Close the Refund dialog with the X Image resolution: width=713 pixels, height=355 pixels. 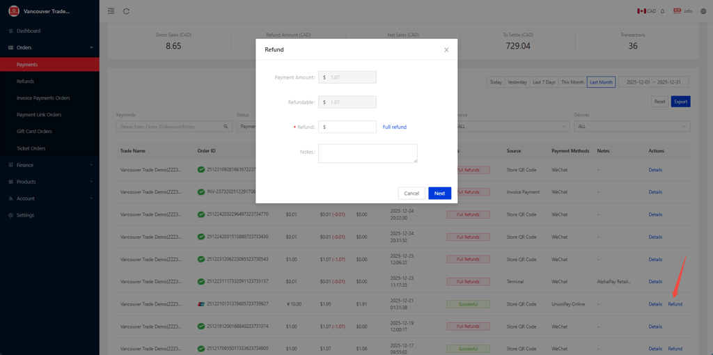[x=446, y=50]
